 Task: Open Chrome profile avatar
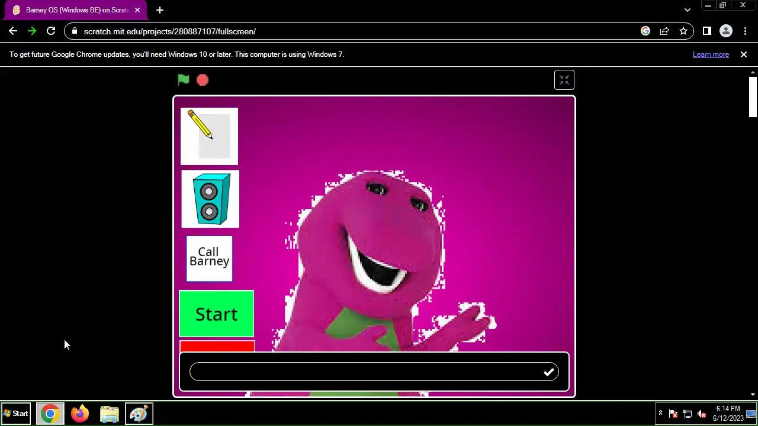(726, 31)
